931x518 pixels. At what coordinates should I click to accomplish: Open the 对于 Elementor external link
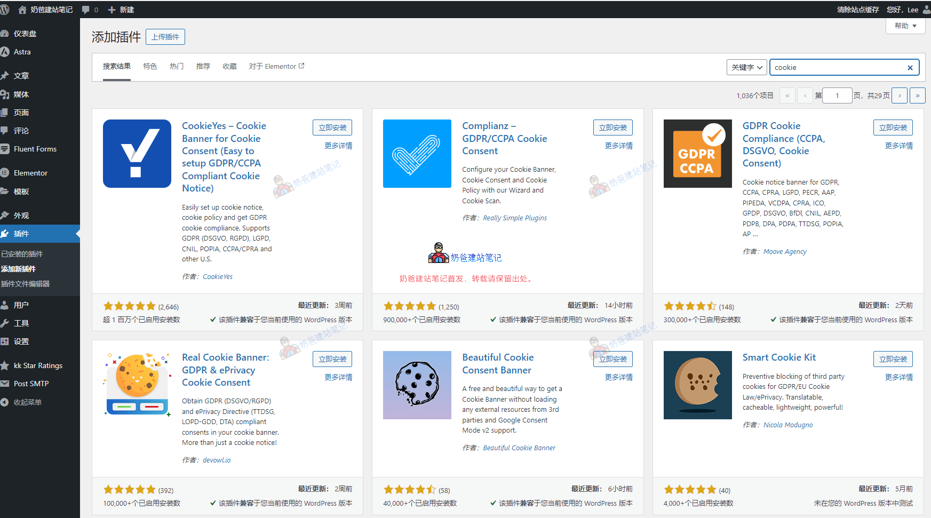tap(276, 66)
